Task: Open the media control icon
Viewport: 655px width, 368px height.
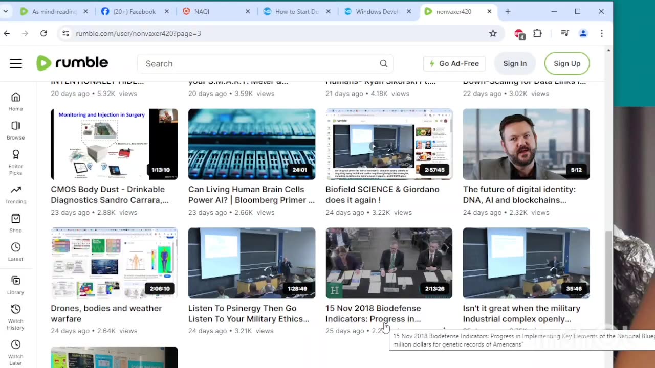Action: tap(565, 33)
